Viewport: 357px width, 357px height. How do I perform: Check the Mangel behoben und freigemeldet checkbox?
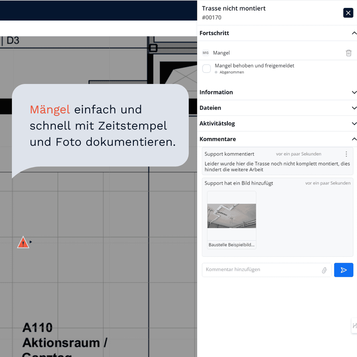(x=206, y=68)
